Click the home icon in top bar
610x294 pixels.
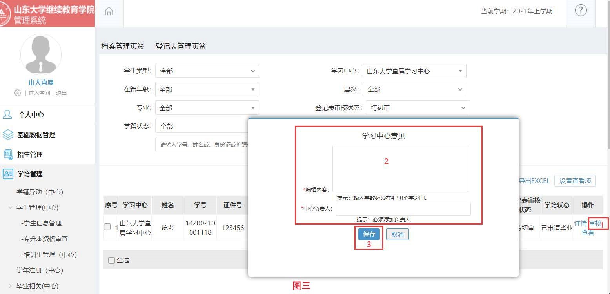click(109, 11)
